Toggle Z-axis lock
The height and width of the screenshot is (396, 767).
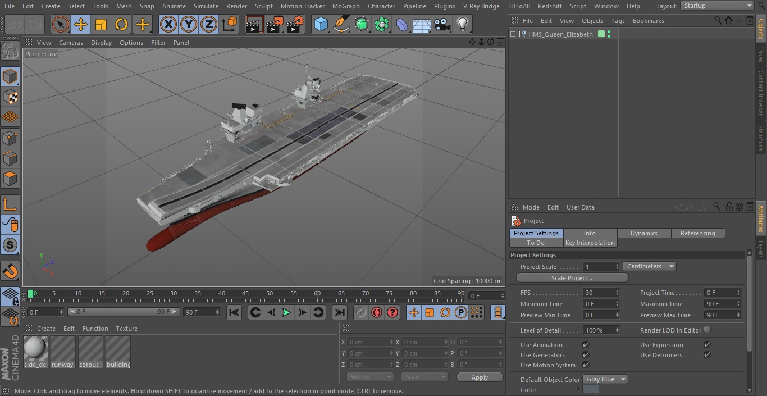click(209, 25)
